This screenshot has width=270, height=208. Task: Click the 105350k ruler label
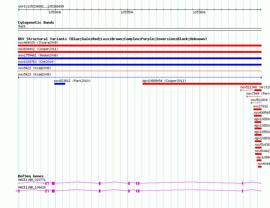(127, 12)
